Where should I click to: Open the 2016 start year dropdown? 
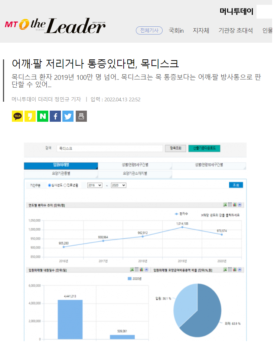[95, 185]
